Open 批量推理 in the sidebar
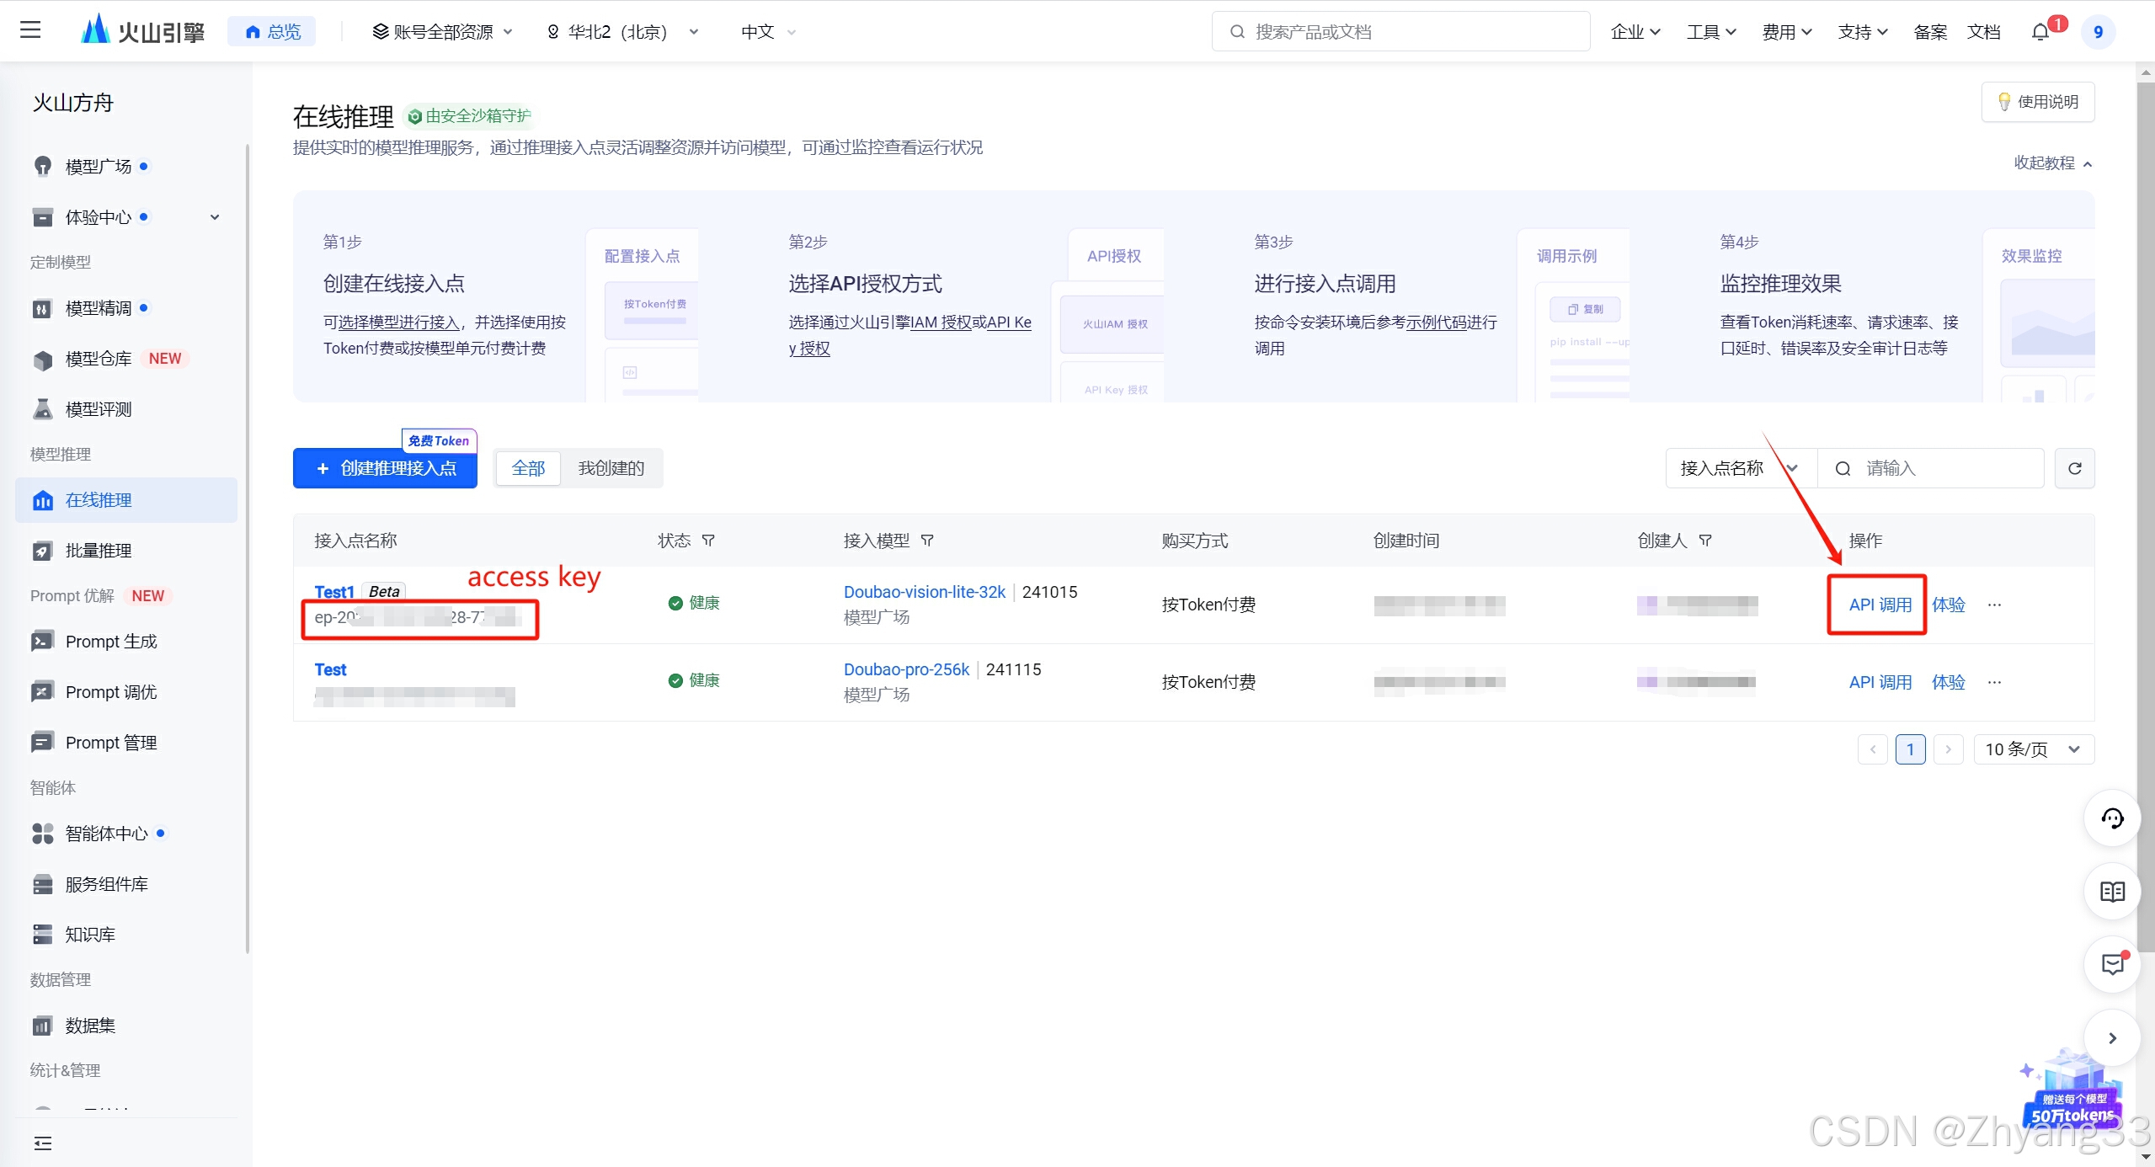The height and width of the screenshot is (1167, 2155). pyautogui.click(x=99, y=551)
